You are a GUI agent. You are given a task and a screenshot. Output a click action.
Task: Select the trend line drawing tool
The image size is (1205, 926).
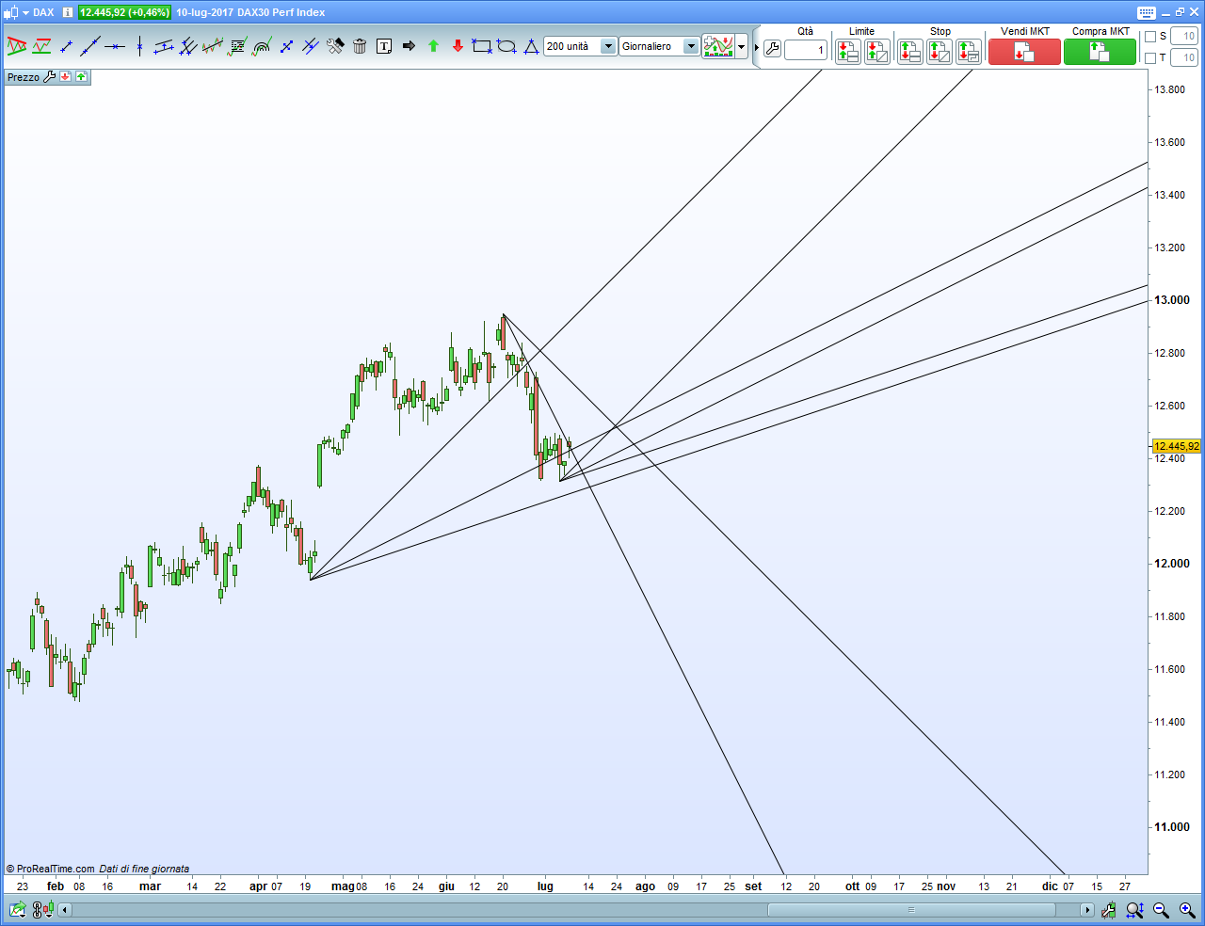(x=90, y=46)
